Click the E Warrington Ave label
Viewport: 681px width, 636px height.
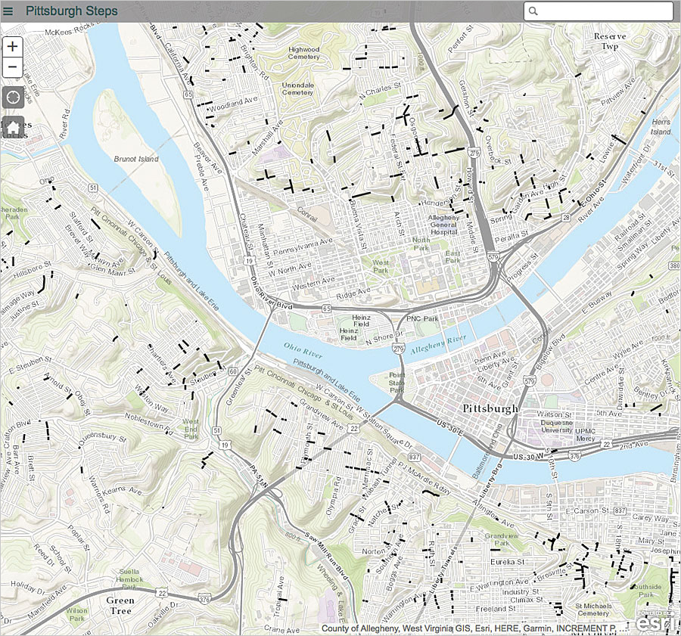[499, 584]
